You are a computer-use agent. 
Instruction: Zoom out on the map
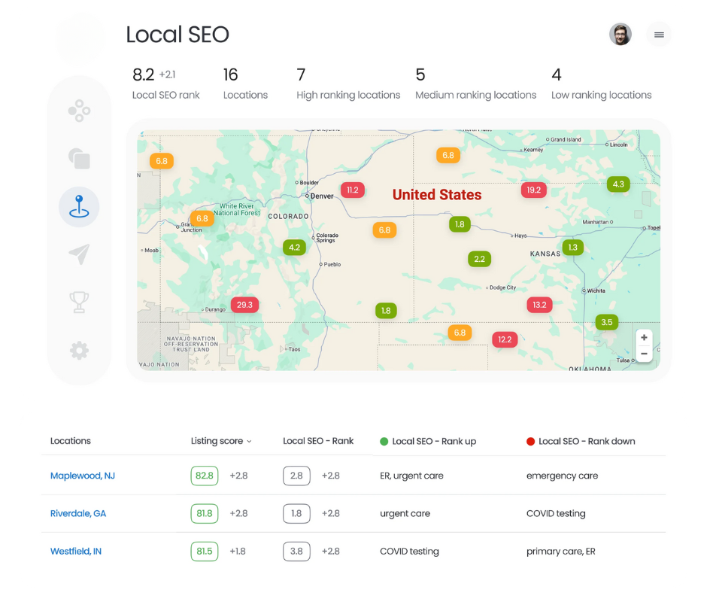pyautogui.click(x=644, y=354)
